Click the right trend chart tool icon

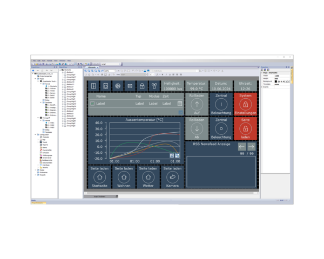[177, 155]
